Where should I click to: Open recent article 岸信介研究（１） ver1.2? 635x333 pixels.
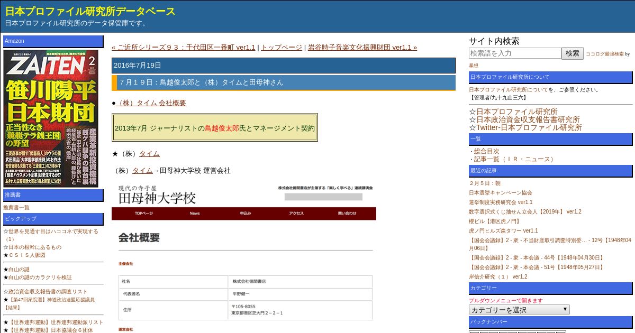tap(498, 277)
